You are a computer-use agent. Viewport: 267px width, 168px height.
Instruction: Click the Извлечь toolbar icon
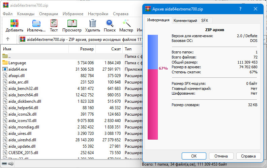[36, 23]
